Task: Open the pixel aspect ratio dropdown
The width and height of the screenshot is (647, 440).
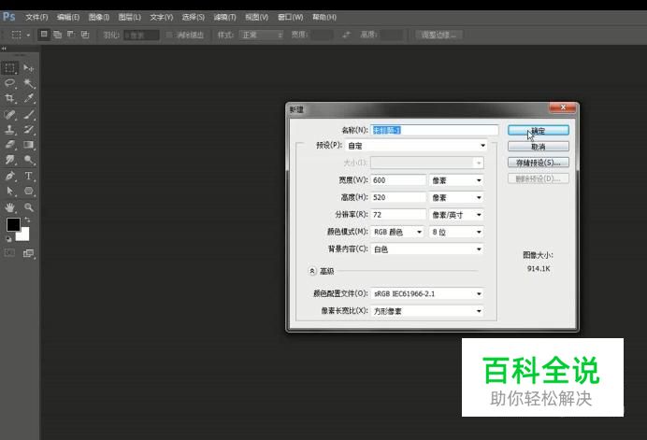Action: [427, 311]
